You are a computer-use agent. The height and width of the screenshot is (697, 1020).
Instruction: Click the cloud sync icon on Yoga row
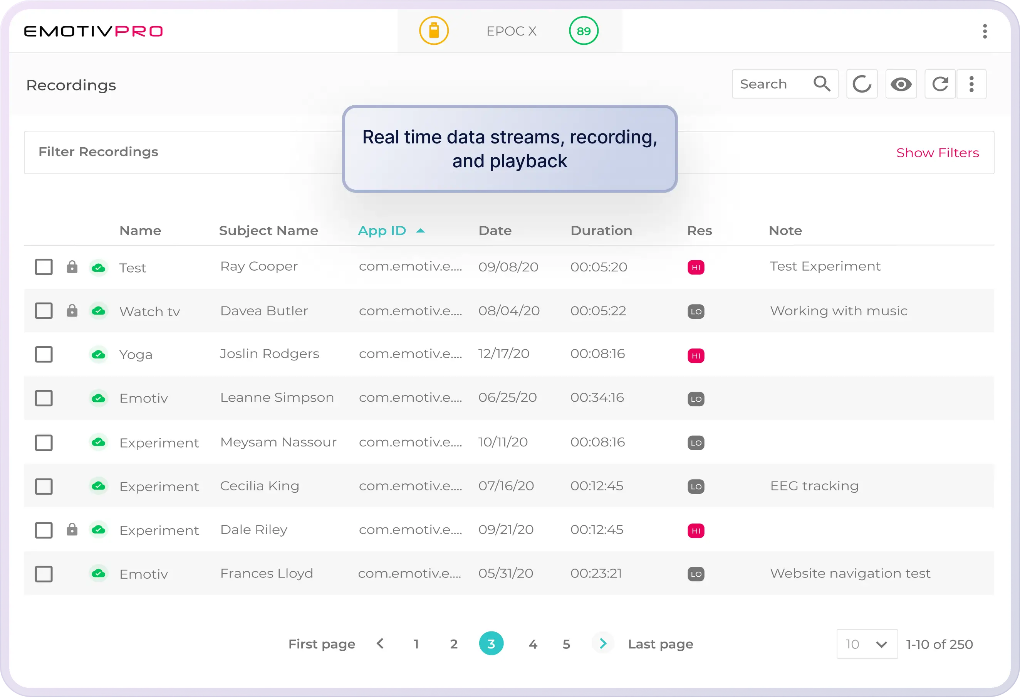click(x=98, y=354)
